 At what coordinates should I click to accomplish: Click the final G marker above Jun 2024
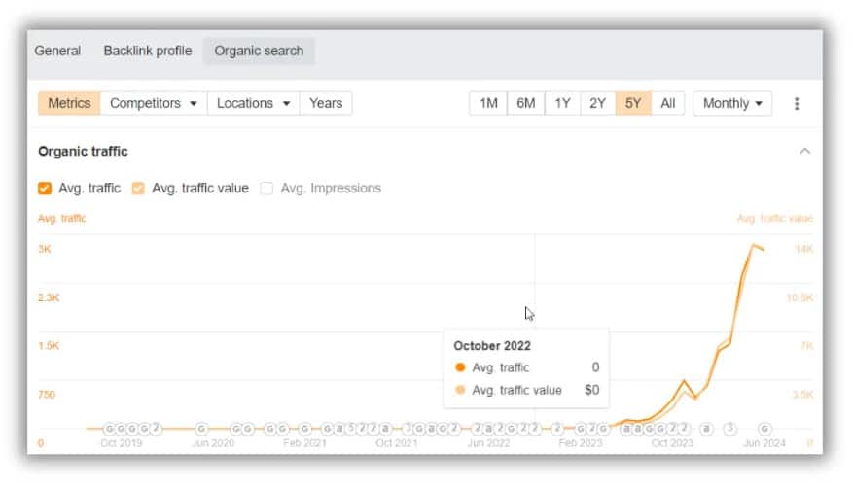[764, 429]
